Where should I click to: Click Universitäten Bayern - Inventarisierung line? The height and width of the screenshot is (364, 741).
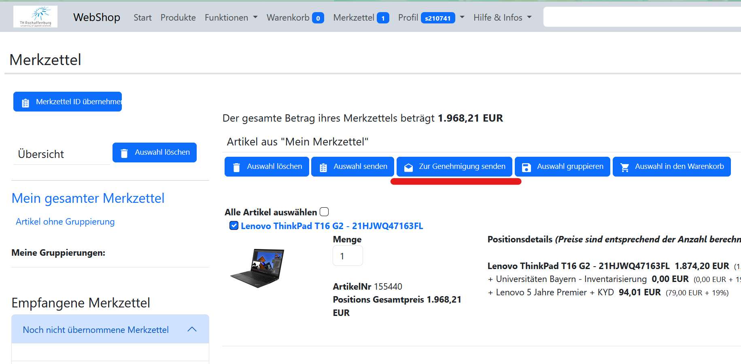(614, 279)
